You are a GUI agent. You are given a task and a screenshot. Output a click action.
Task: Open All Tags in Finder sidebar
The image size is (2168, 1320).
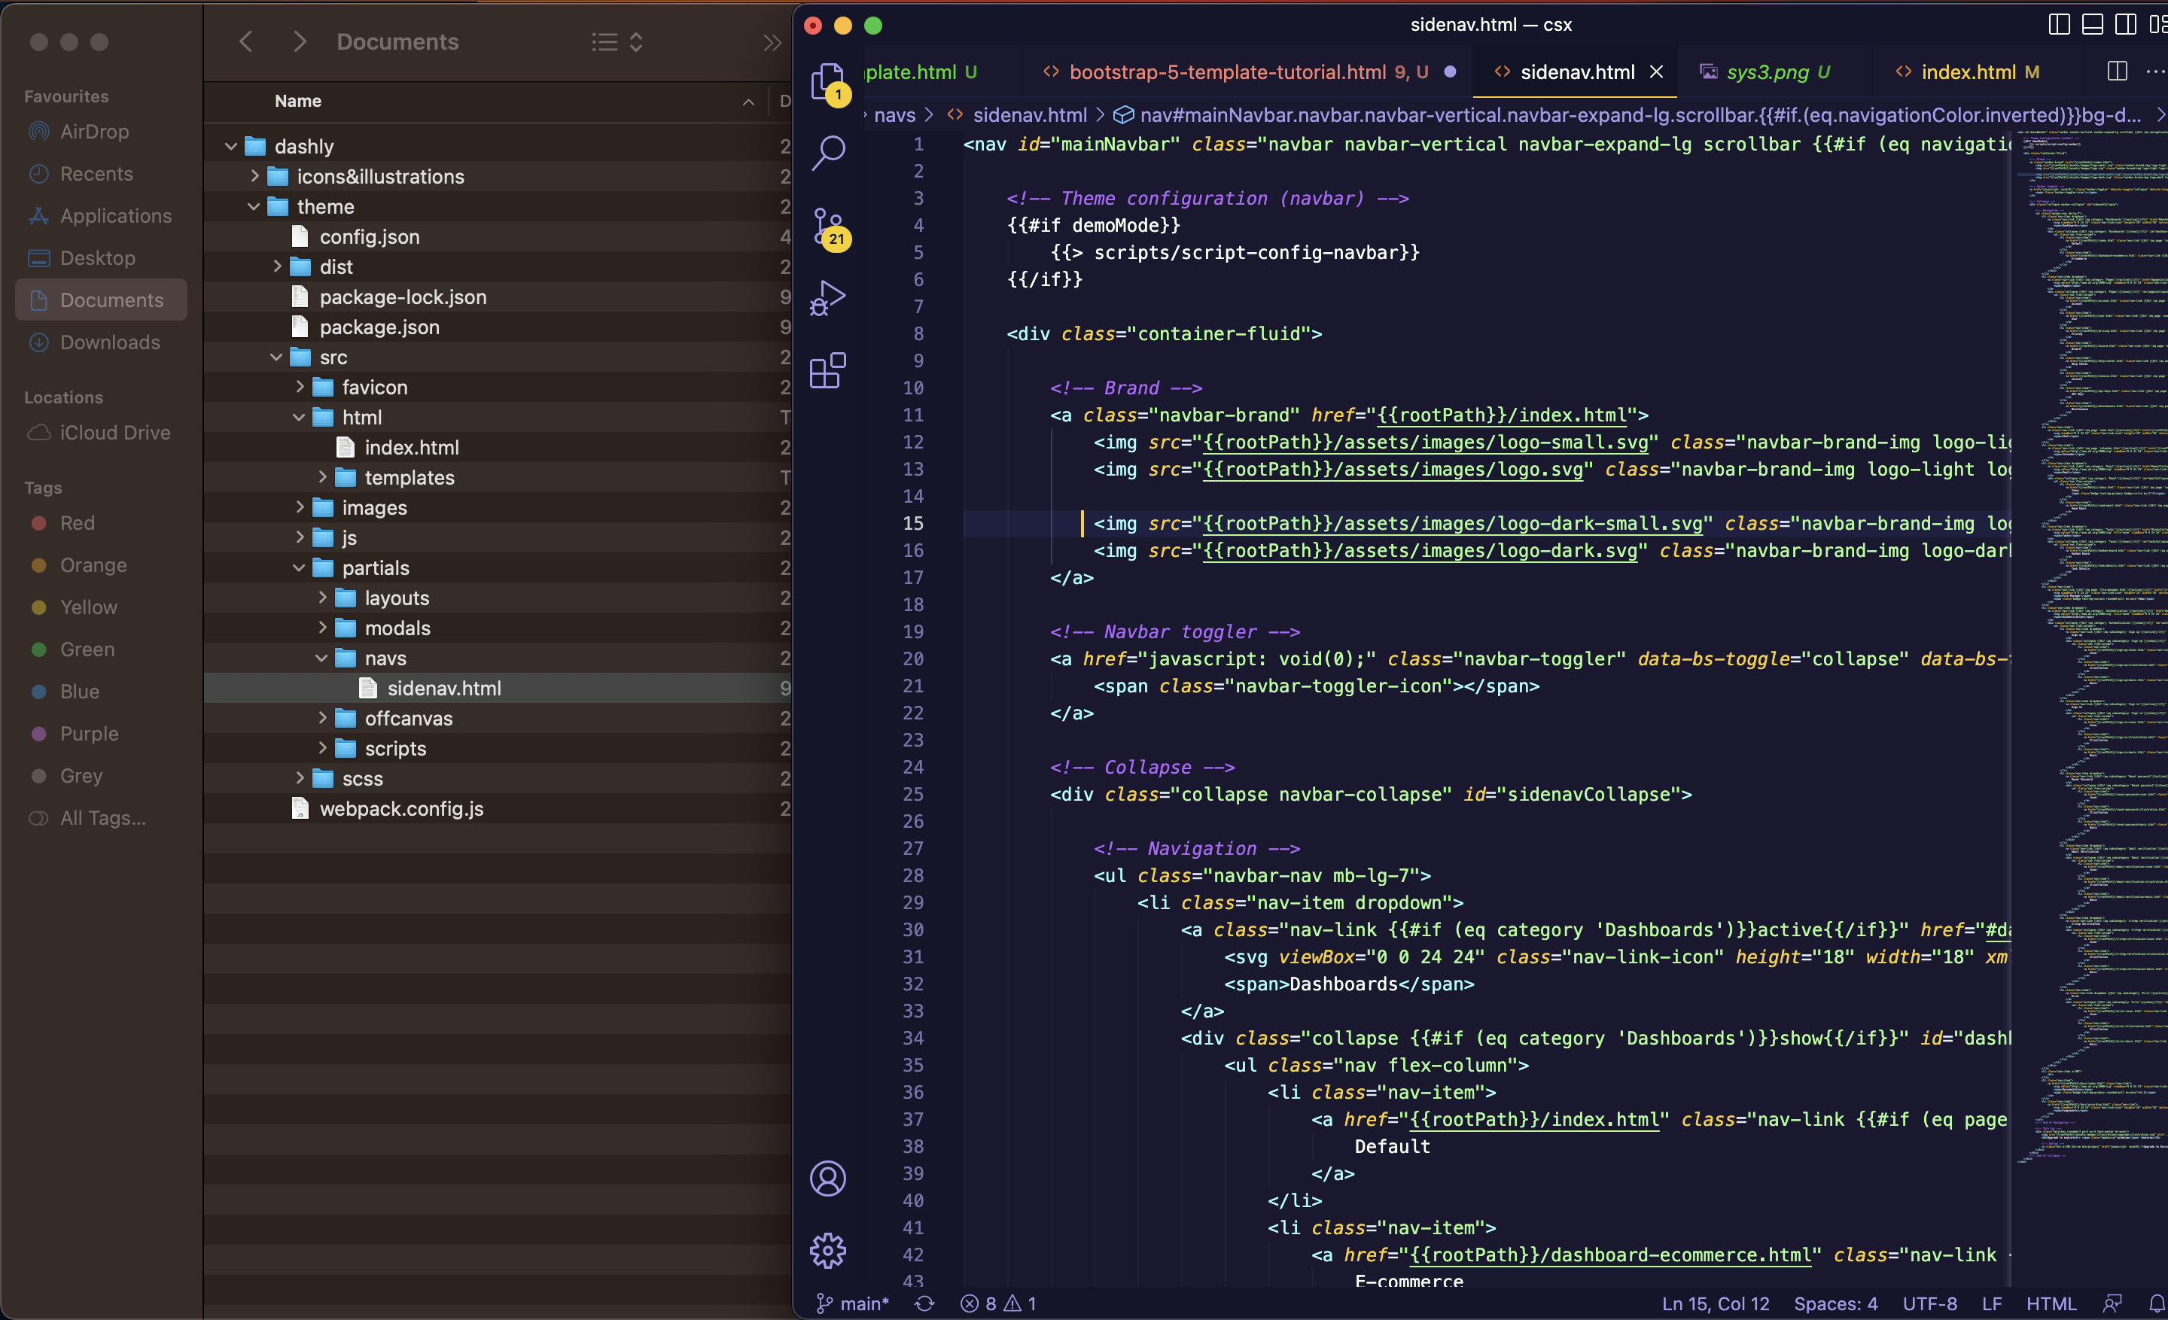pos(102,818)
